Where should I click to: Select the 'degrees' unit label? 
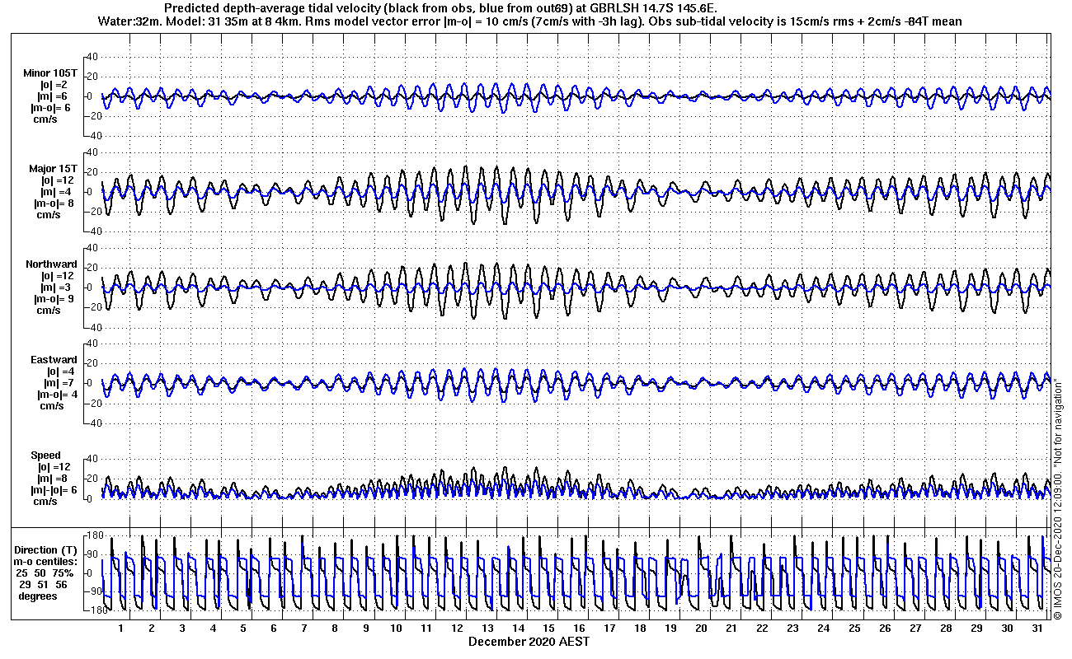(x=38, y=596)
